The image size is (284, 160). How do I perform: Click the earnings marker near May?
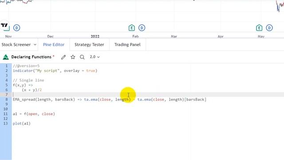tap(259, 28)
